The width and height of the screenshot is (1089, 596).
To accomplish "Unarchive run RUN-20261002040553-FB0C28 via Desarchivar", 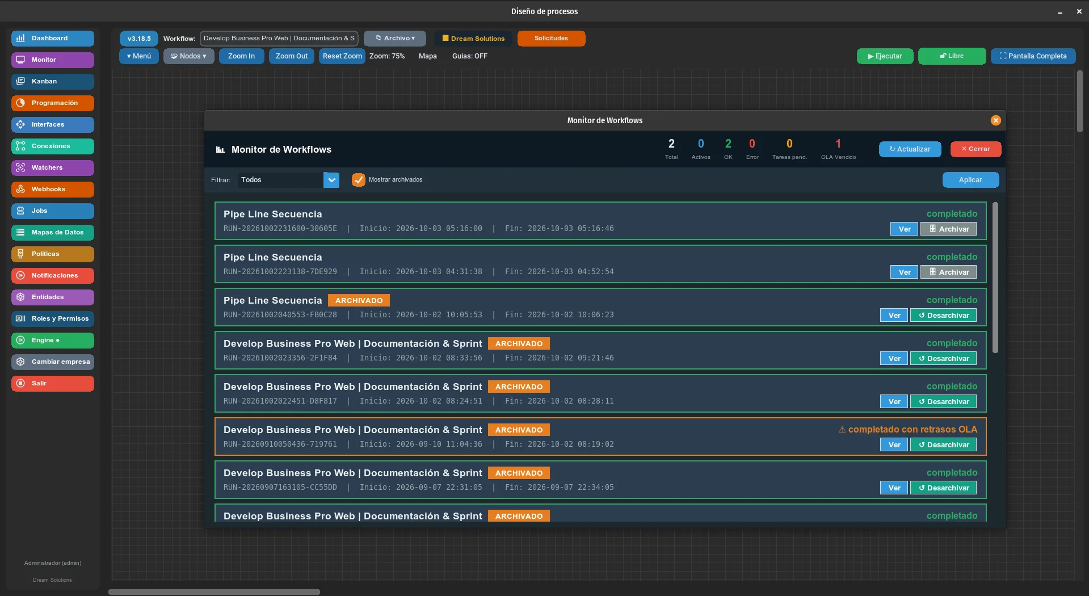I will point(943,315).
